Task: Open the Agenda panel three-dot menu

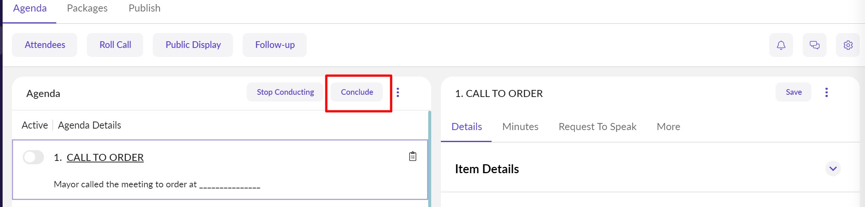Action: coord(398,92)
